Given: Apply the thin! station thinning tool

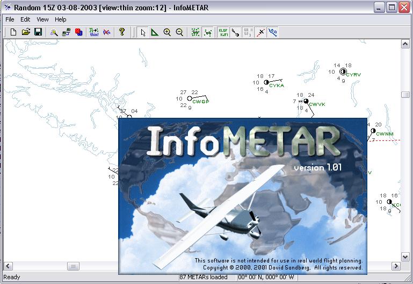Looking at the screenshot, I should coord(94,32).
